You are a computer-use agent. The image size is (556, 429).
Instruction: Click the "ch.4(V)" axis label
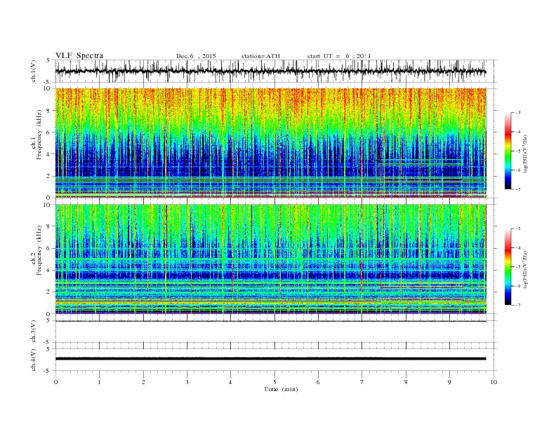tap(34, 360)
